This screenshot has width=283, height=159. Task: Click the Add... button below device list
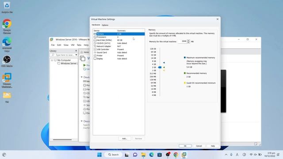click(125, 138)
